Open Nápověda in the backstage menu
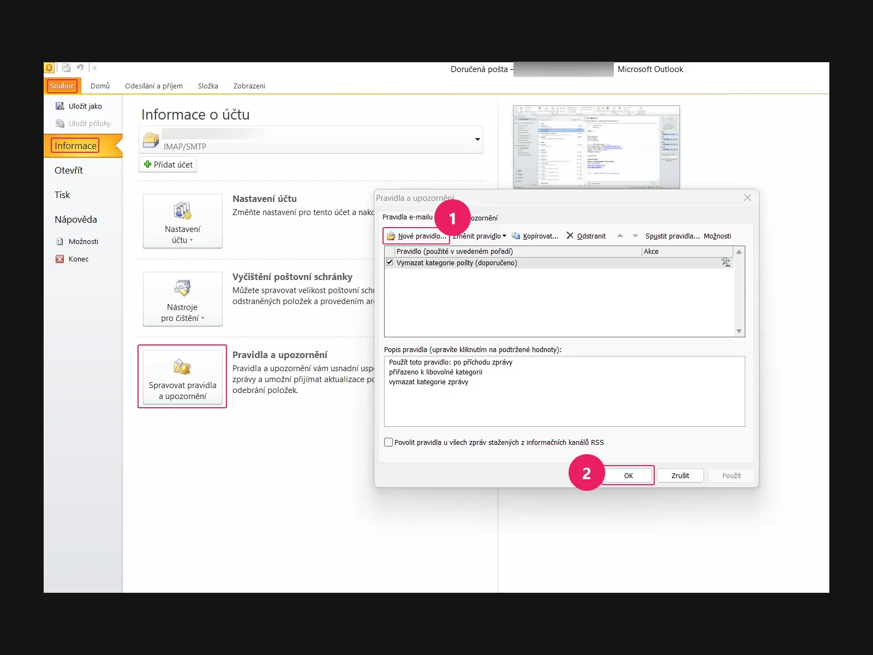This screenshot has width=873, height=655. tap(76, 219)
